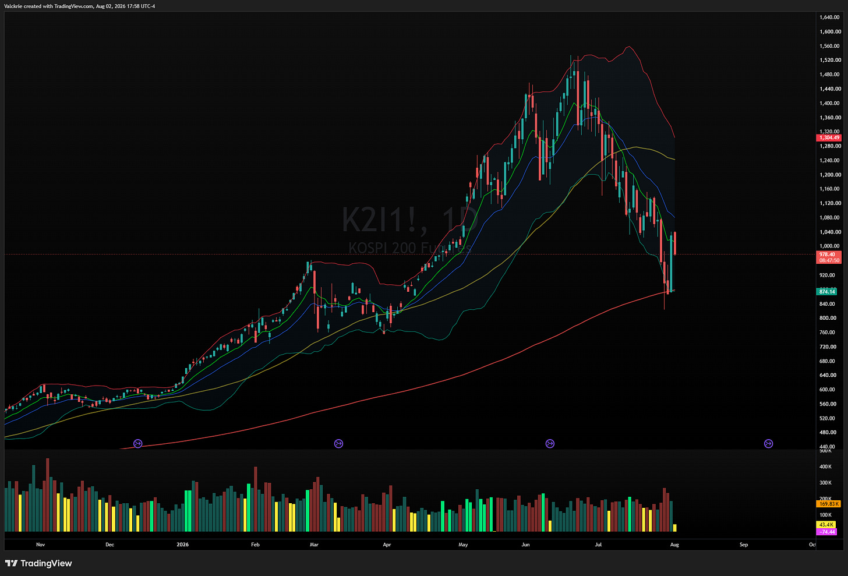Click the 560.00 price axis label
Screen dimensions: 848x576
pyautogui.click(x=827, y=404)
